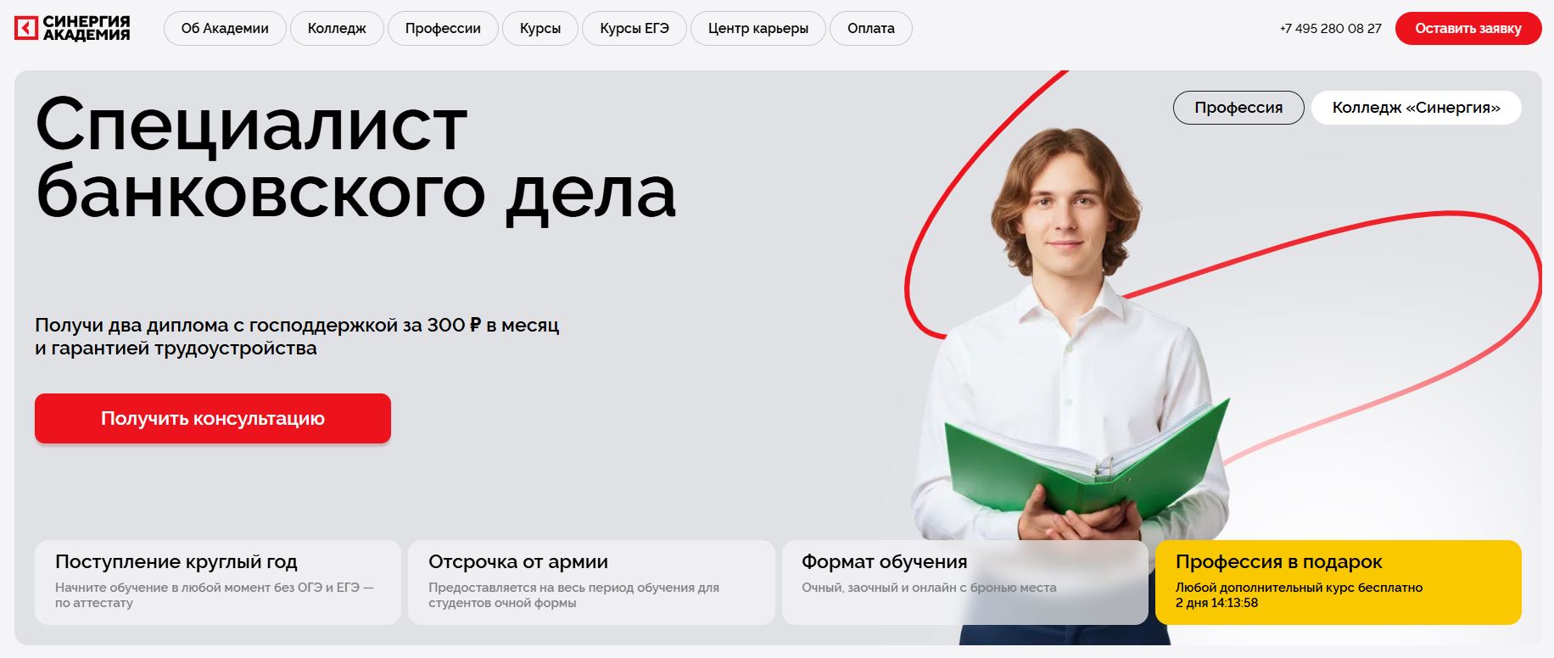Go to the Профессии section
1554x658 pixels.
(443, 28)
